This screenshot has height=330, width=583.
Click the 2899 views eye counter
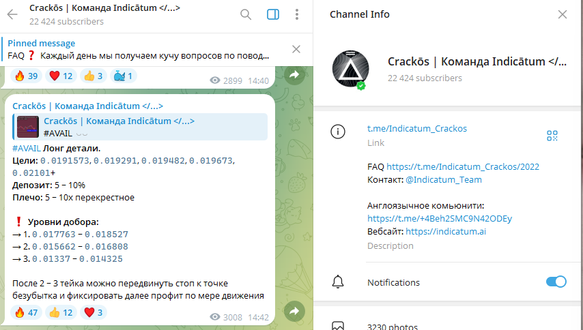(226, 80)
